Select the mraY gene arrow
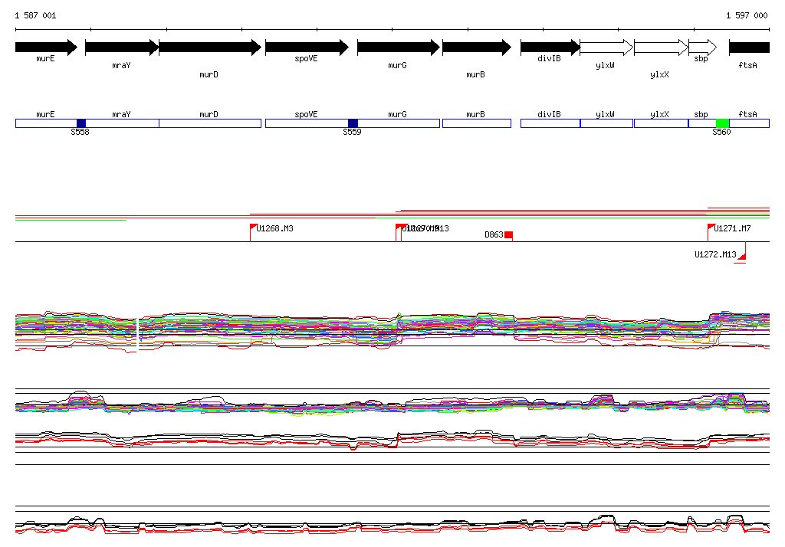This screenshot has width=785, height=547. (x=121, y=47)
